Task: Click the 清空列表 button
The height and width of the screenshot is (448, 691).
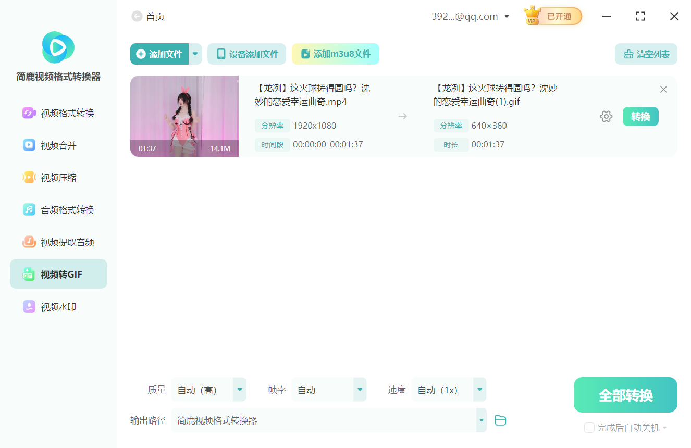Action: click(x=646, y=54)
